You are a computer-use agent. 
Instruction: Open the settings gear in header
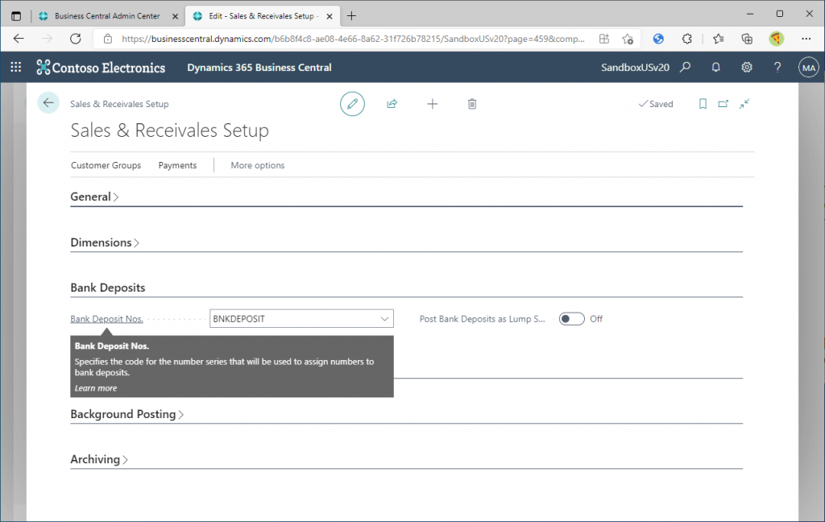(x=747, y=68)
